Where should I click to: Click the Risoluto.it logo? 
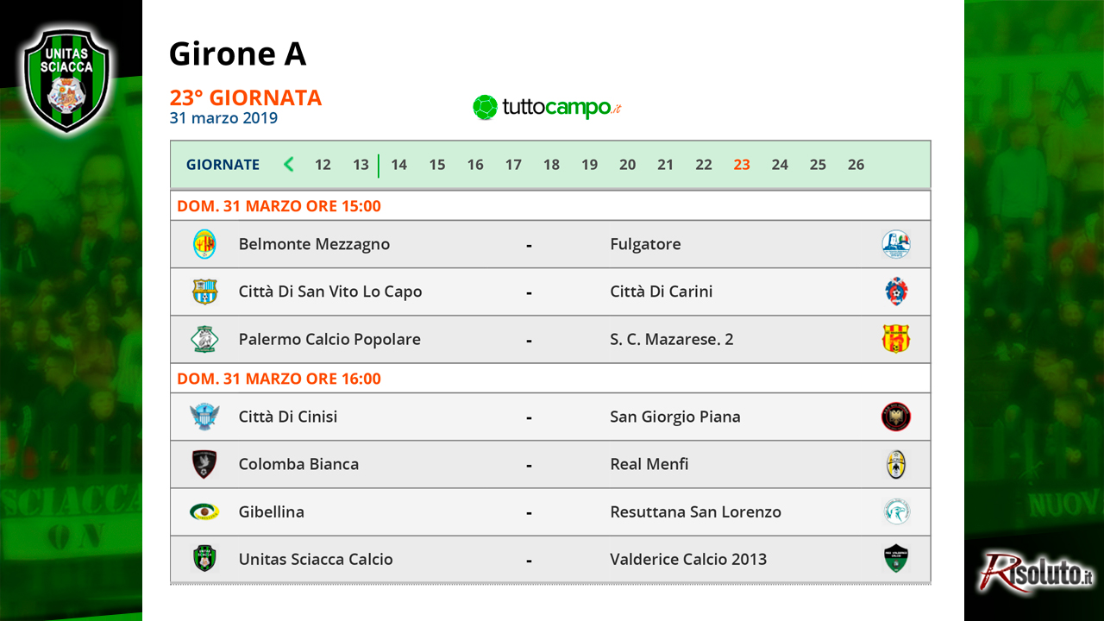(1035, 573)
